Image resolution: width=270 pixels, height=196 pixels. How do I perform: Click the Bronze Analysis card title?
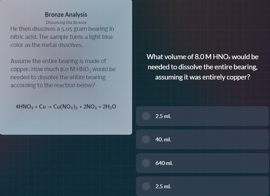pos(66,14)
